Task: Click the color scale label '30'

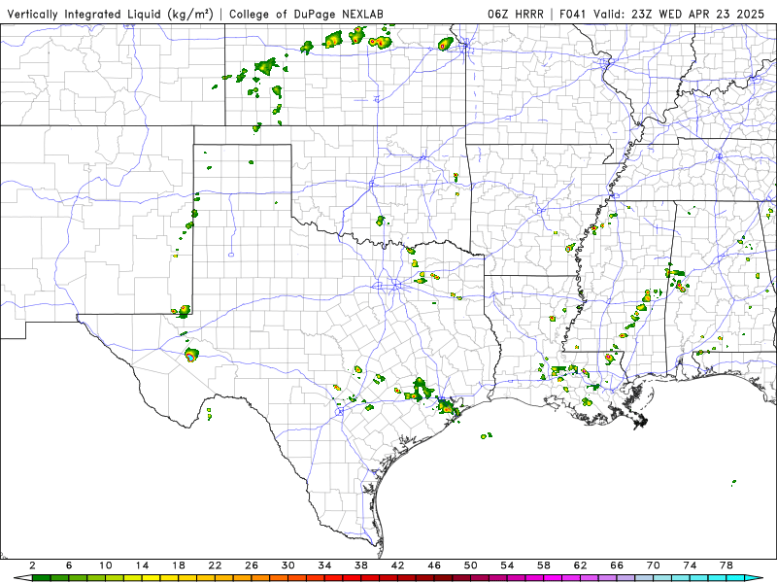Action: [288, 566]
